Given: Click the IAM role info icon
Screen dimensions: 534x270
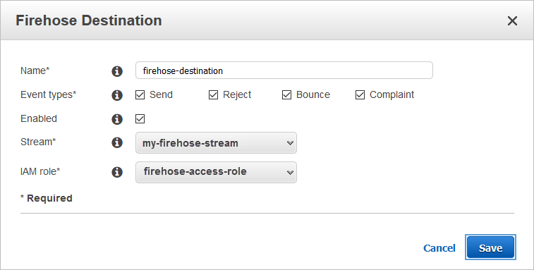Looking at the screenshot, I should pyautogui.click(x=117, y=172).
